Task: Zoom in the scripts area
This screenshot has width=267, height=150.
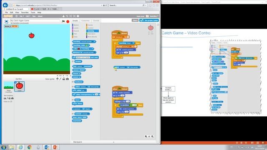Action: 152,136
